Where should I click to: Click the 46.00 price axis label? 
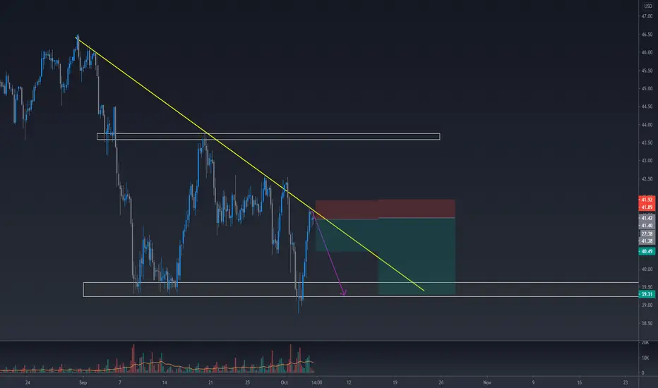click(647, 52)
